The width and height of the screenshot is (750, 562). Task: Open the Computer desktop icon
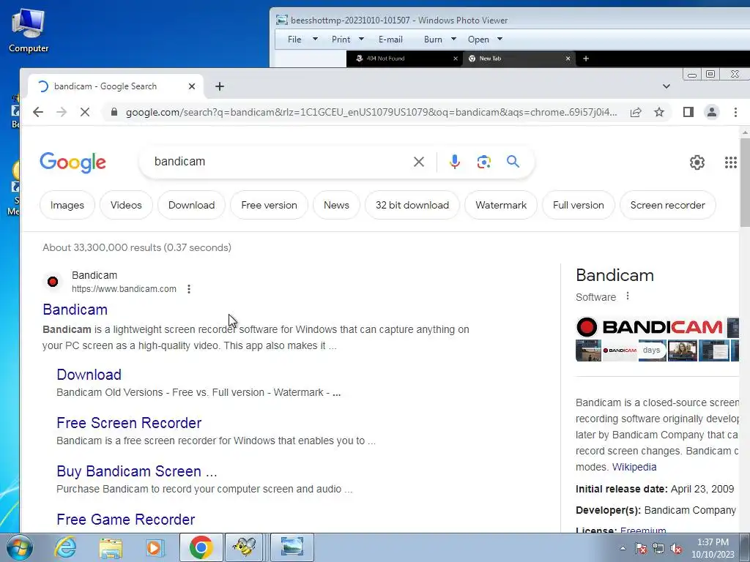(29, 31)
